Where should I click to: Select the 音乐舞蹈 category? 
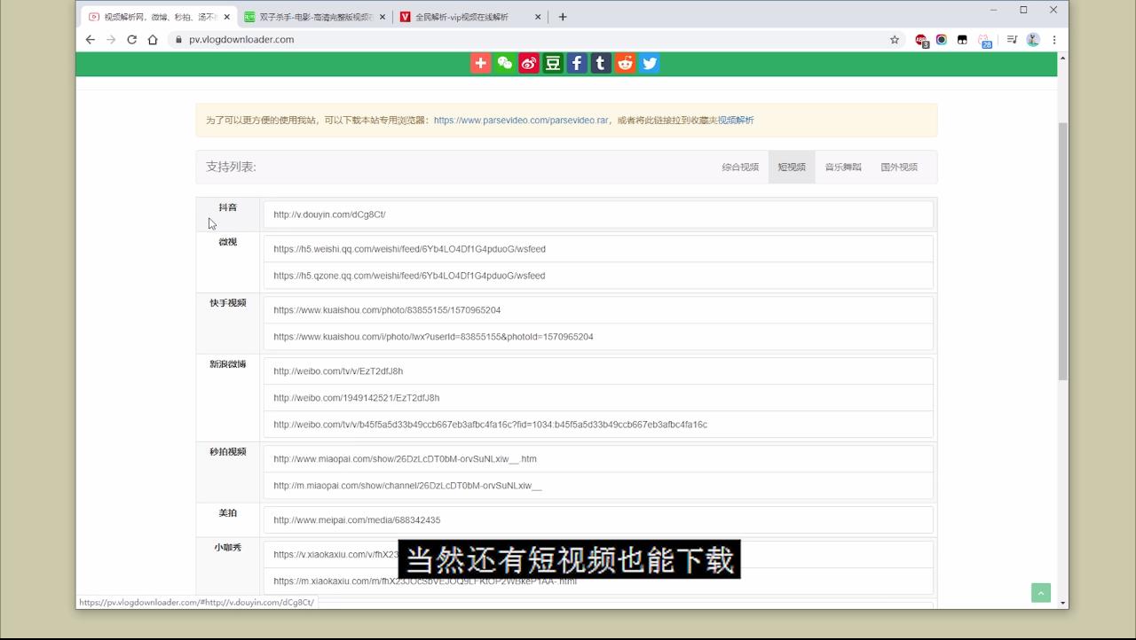click(x=842, y=166)
